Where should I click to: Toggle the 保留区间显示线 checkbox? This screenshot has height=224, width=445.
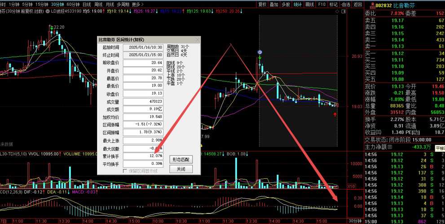(x=125, y=171)
